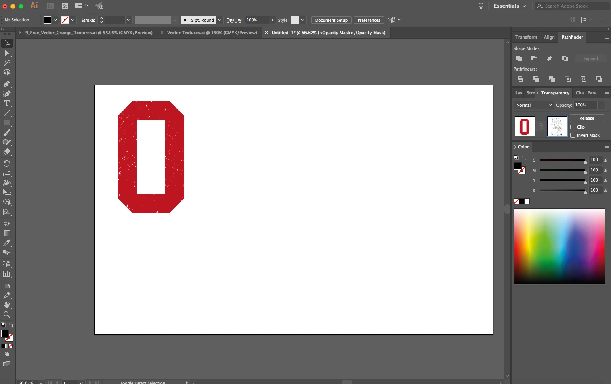Viewport: 611px width, 384px height.
Task: Open the brush definition dropdown
Action: pyautogui.click(x=220, y=20)
